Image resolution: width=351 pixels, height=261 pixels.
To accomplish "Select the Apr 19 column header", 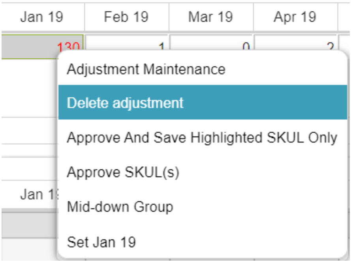I will click(x=295, y=17).
